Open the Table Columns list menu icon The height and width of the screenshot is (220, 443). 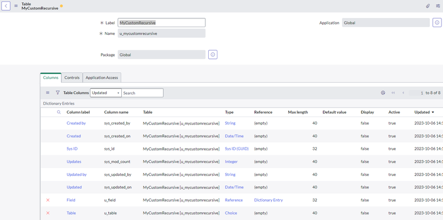pos(47,93)
